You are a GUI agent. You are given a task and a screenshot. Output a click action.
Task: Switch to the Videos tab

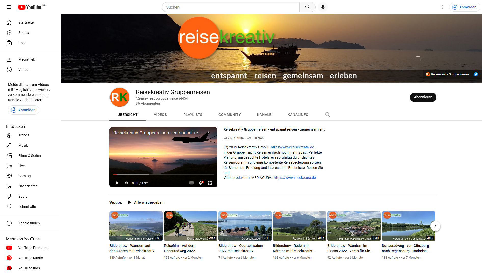coord(160,115)
